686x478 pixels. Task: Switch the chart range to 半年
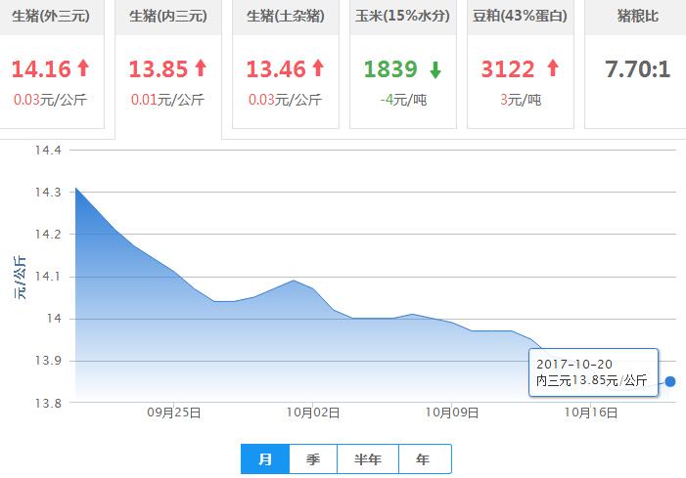click(368, 458)
